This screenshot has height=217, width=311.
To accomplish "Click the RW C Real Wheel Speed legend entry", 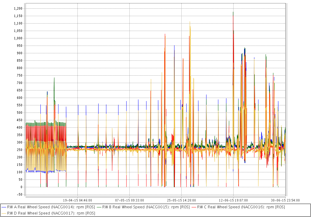I will (x=238, y=207).
